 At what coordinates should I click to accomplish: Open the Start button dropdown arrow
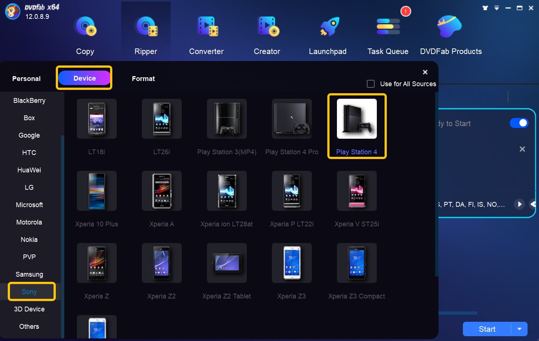click(519, 329)
